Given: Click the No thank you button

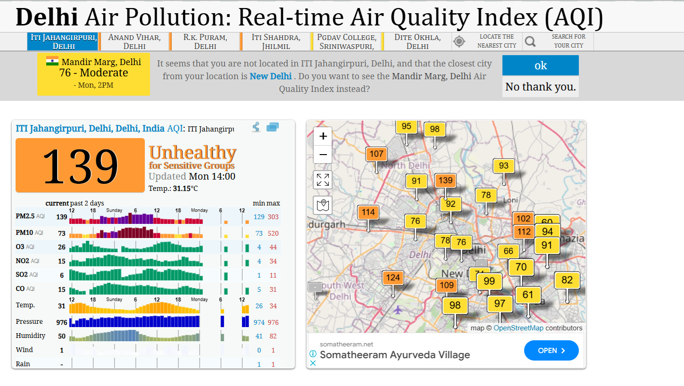Looking at the screenshot, I should (541, 87).
